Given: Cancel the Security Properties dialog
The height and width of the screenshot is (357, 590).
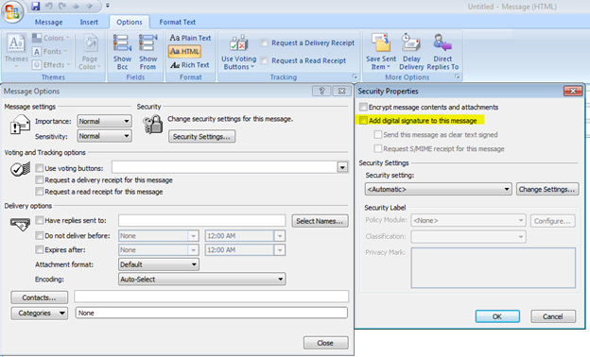Looking at the screenshot, I should point(553,316).
